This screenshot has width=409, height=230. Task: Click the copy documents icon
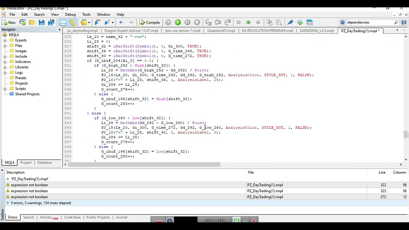coord(269,22)
